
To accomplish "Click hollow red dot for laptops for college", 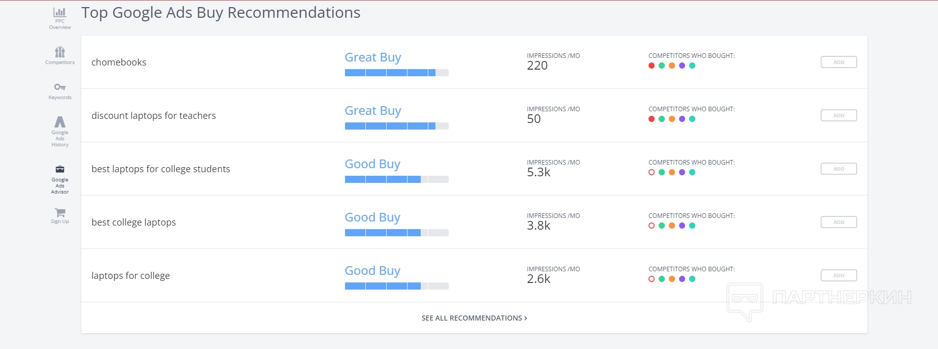I will point(651,279).
